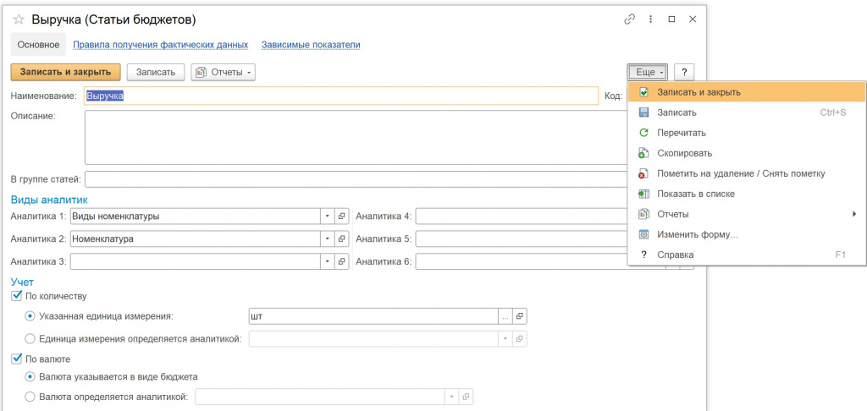Open the vertical dots window menu
This screenshot has height=411, width=867.
[x=650, y=19]
